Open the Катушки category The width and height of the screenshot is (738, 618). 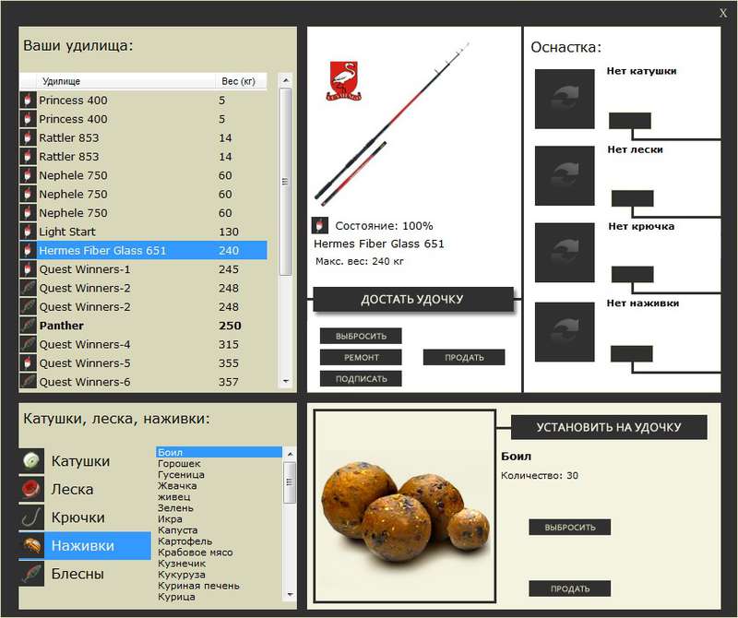(x=85, y=461)
